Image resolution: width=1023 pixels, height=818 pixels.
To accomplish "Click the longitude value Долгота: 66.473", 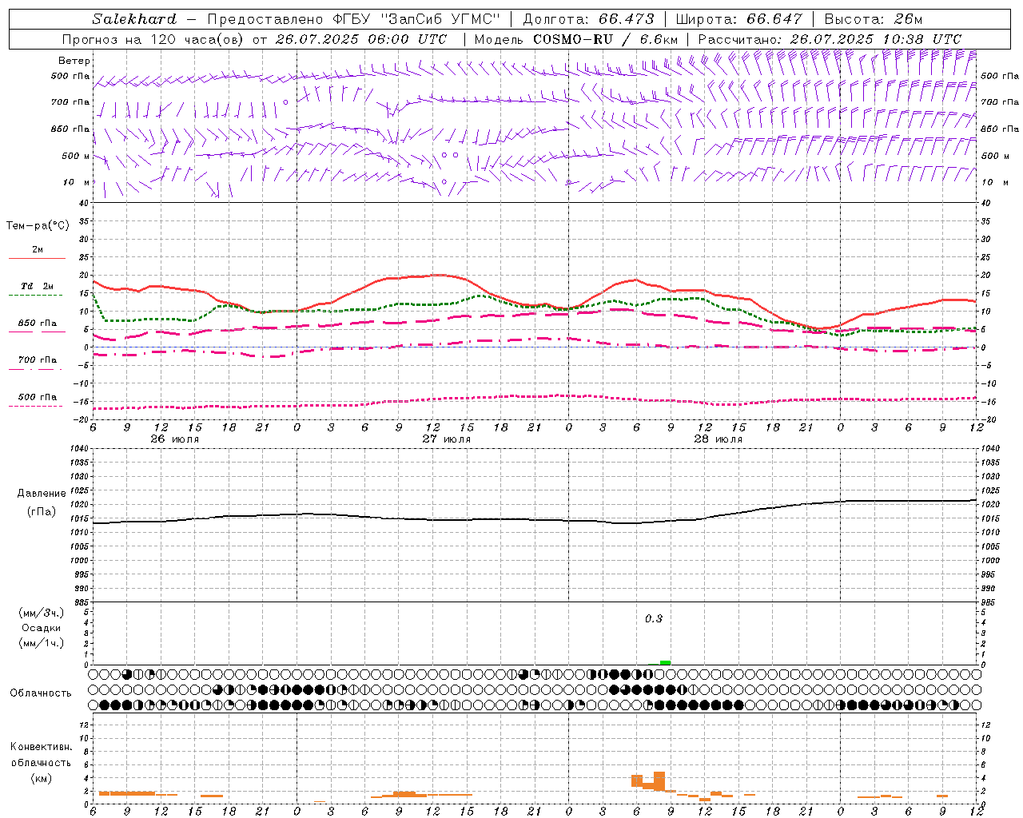I will (x=588, y=19).
